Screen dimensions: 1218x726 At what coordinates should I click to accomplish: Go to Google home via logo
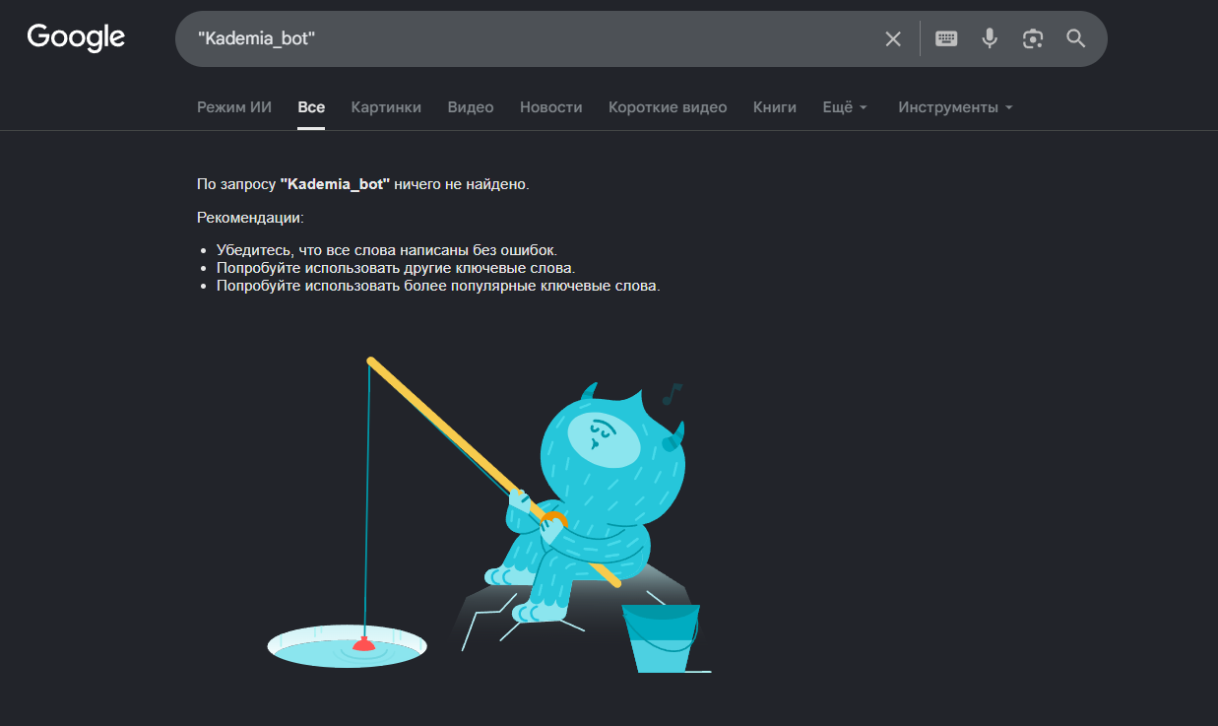(76, 38)
